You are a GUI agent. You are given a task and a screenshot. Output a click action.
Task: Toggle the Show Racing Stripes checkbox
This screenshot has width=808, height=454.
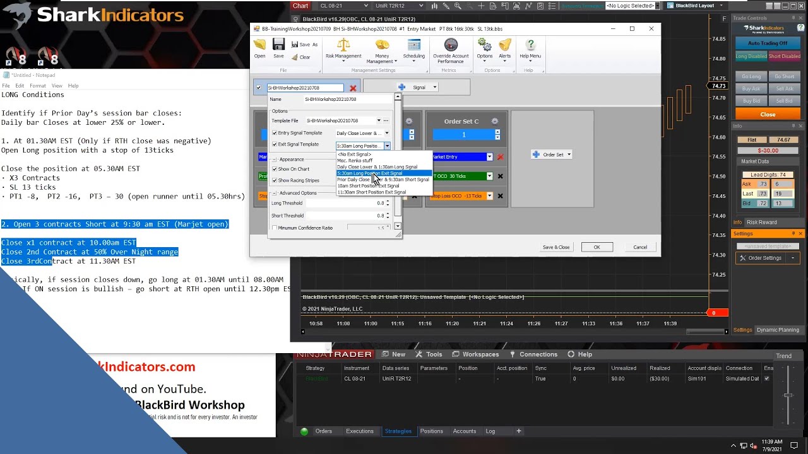[275, 180]
